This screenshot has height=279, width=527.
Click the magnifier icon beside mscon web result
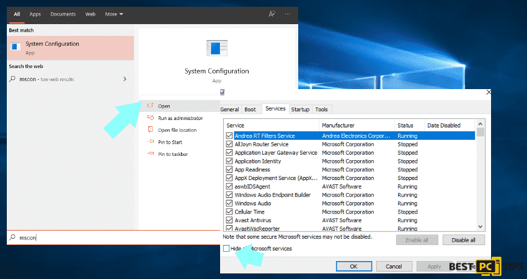12,79
